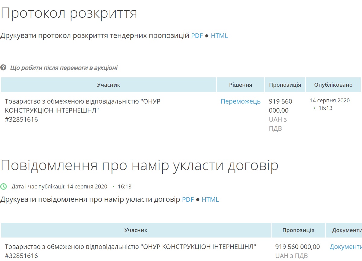This screenshot has height=261, width=362.
Task: Click the 919 560 000,00 amount in the first table
Action: tap(280, 106)
